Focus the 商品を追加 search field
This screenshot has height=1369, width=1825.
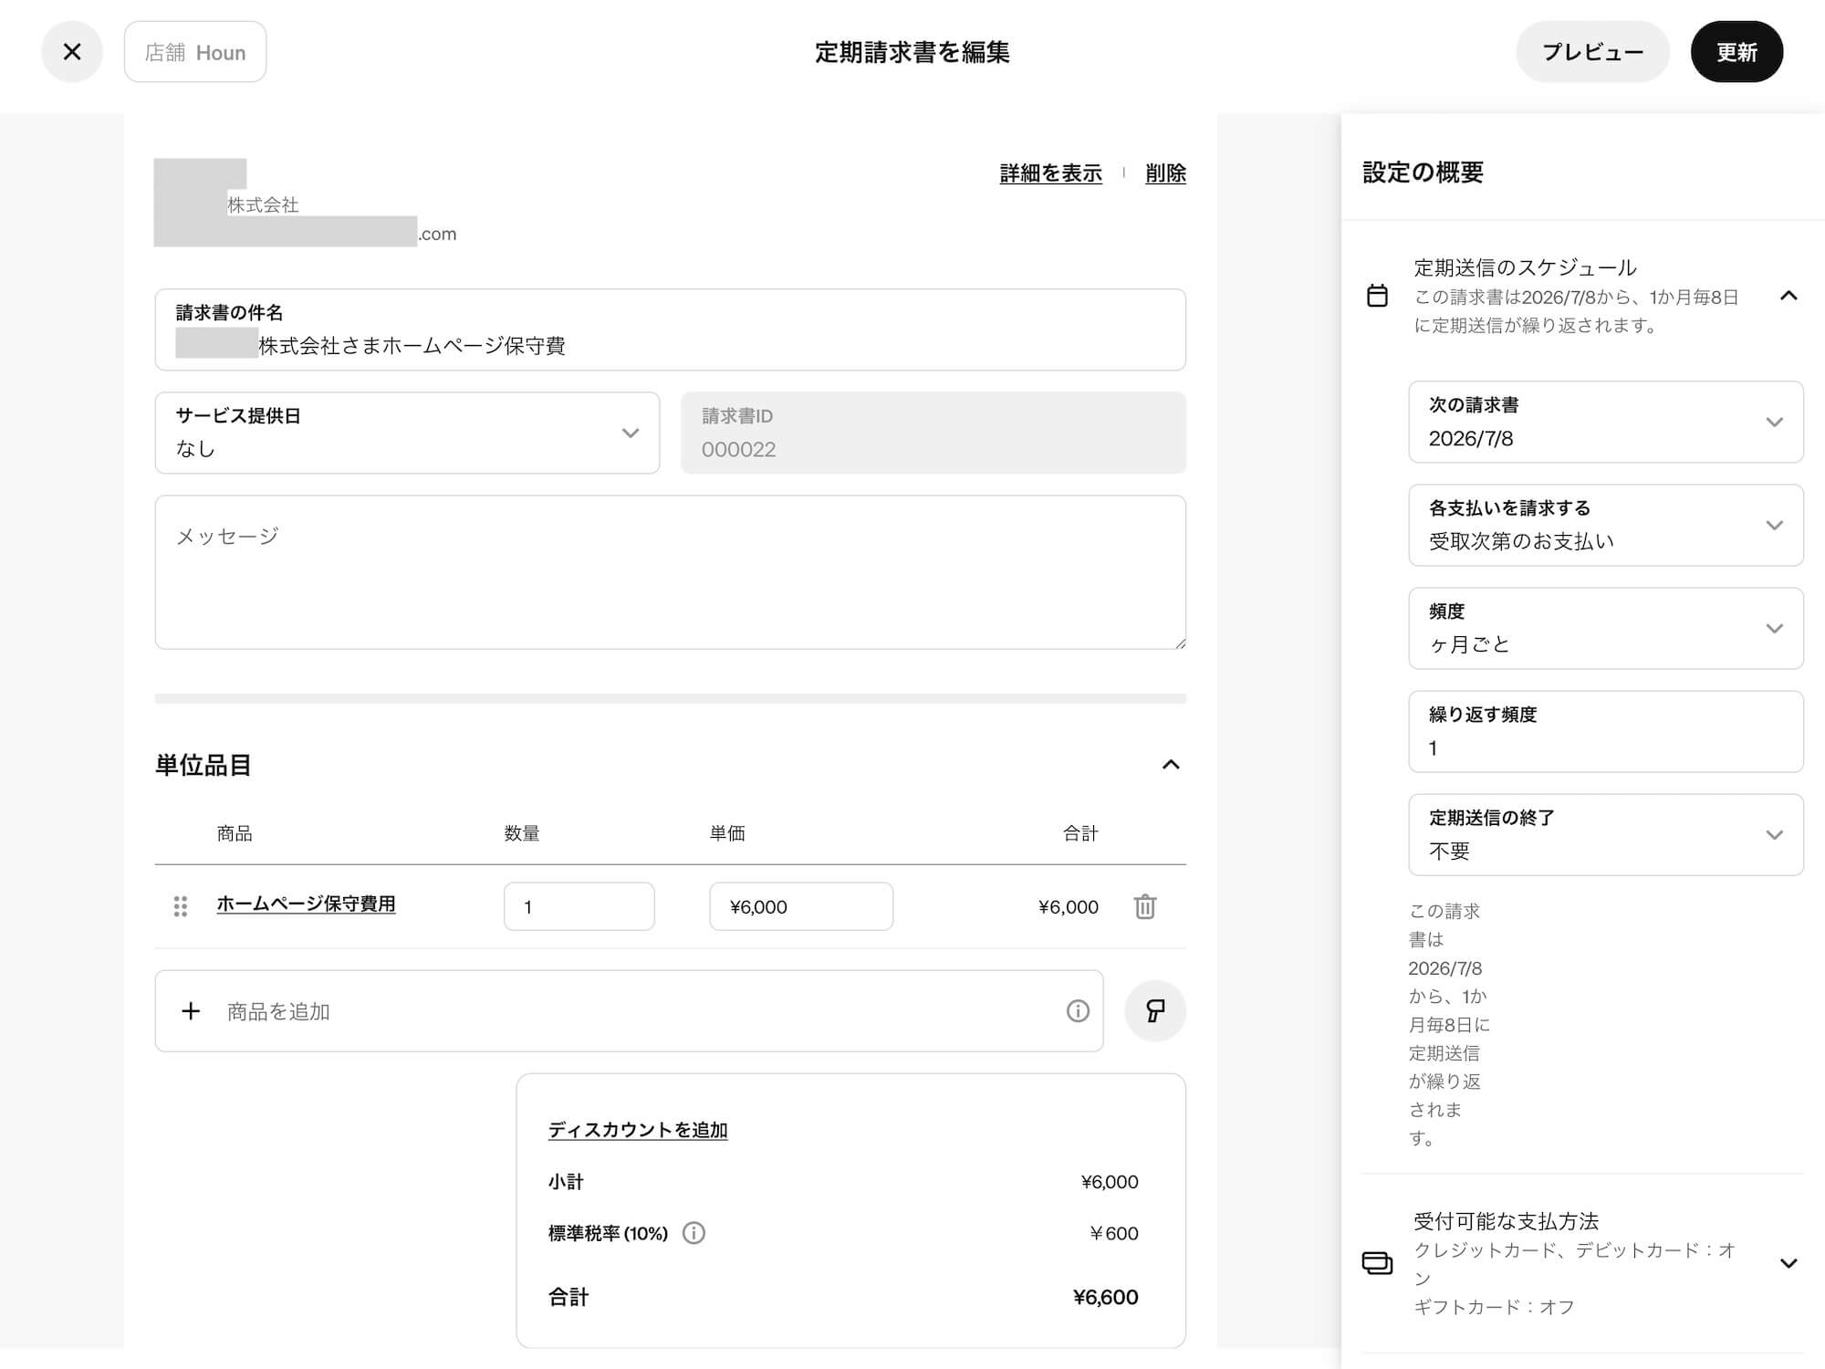(x=629, y=1011)
